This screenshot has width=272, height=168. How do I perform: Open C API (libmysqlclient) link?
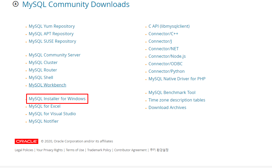[x=169, y=26]
